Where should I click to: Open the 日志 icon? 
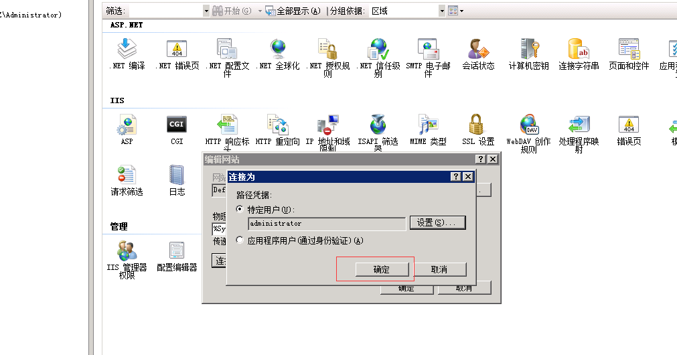tap(177, 175)
